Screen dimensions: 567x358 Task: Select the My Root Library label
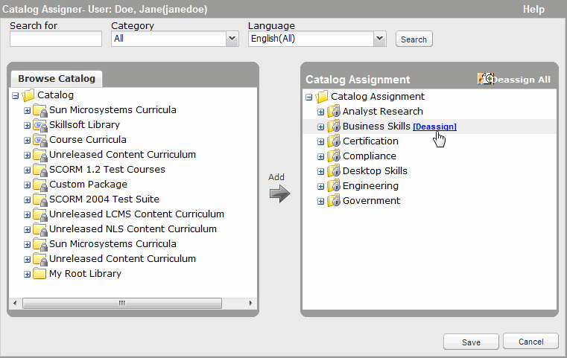85,274
